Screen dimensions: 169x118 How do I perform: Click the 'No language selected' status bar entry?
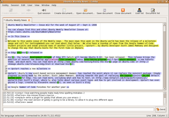(x=12, y=116)
